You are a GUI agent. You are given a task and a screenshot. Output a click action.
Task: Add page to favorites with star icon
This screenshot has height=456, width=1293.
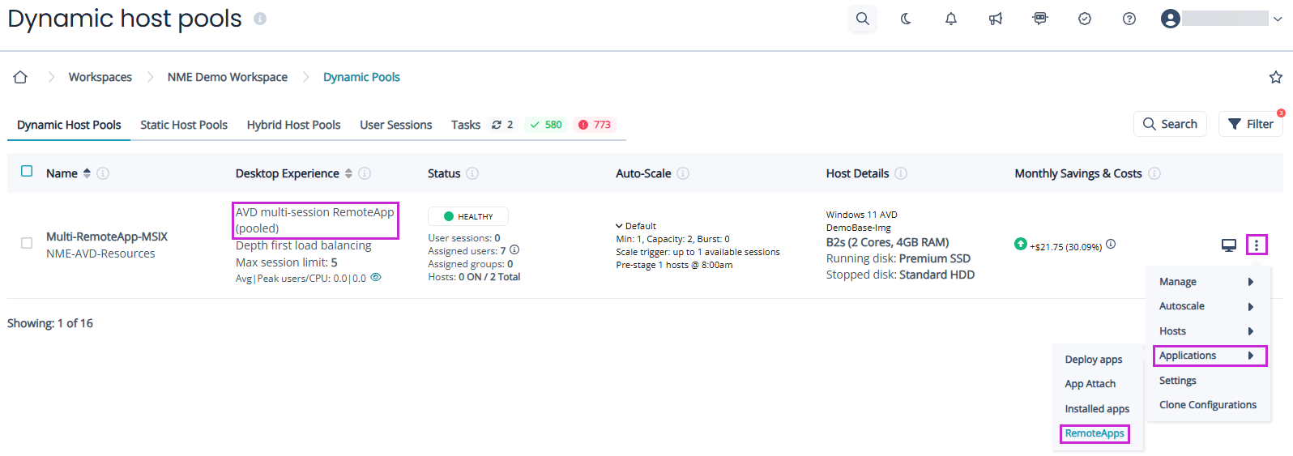tap(1275, 77)
